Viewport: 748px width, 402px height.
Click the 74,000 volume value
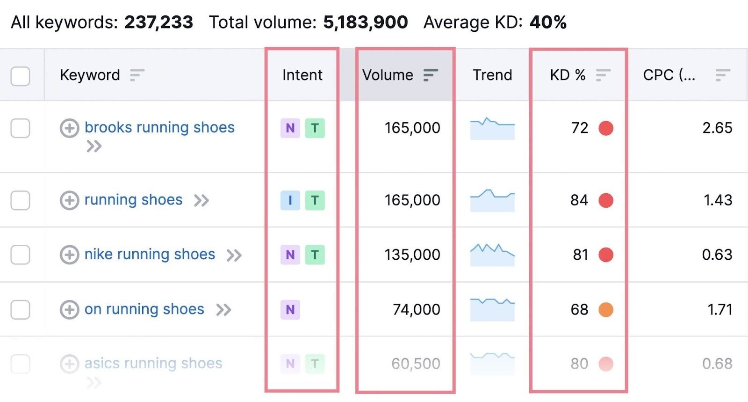416,309
